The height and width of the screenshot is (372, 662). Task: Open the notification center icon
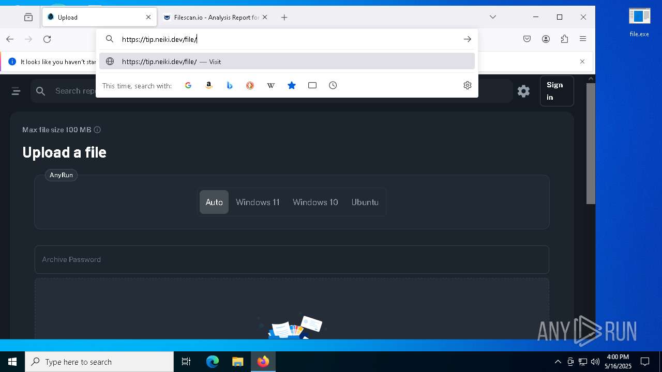pos(645,362)
